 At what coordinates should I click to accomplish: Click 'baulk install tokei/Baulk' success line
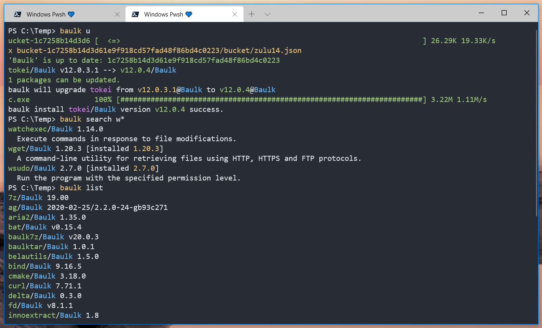pos(116,109)
